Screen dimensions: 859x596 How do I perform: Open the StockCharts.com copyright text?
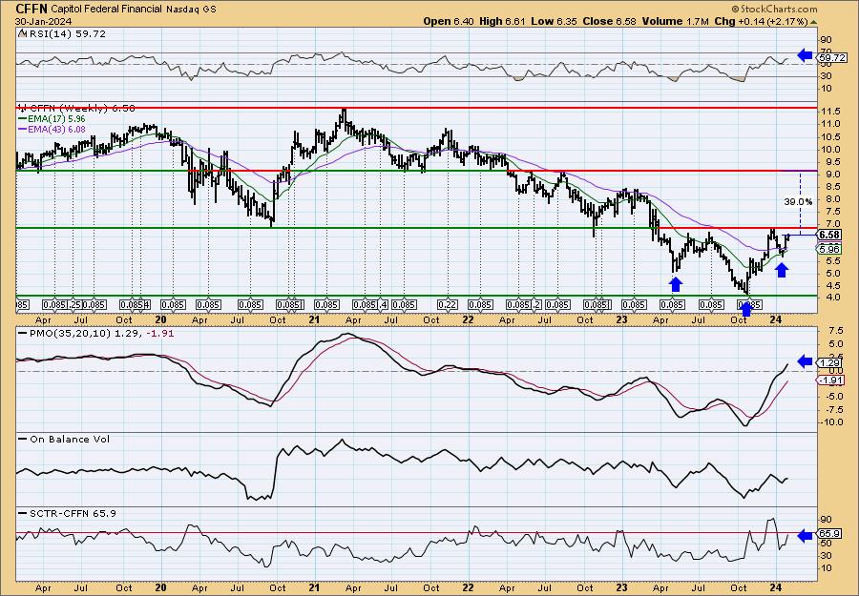pyautogui.click(x=773, y=9)
